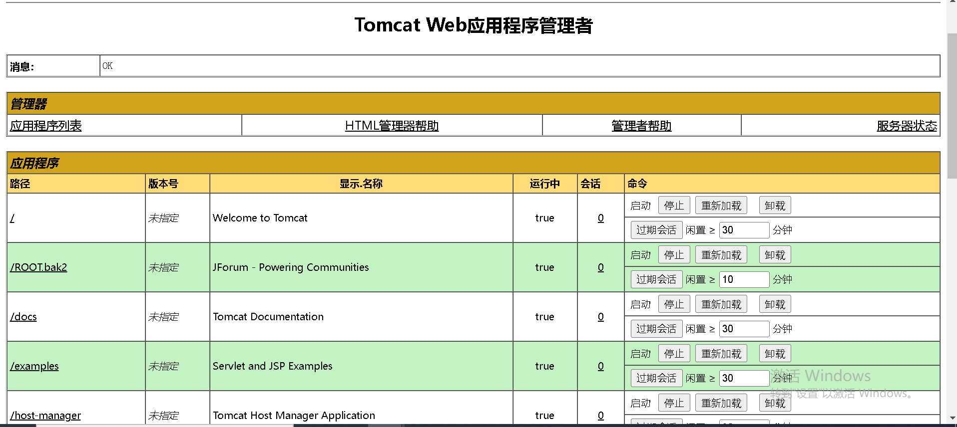Image resolution: width=957 pixels, height=427 pixels.
Task: Click the OK message text
Action: tap(107, 66)
